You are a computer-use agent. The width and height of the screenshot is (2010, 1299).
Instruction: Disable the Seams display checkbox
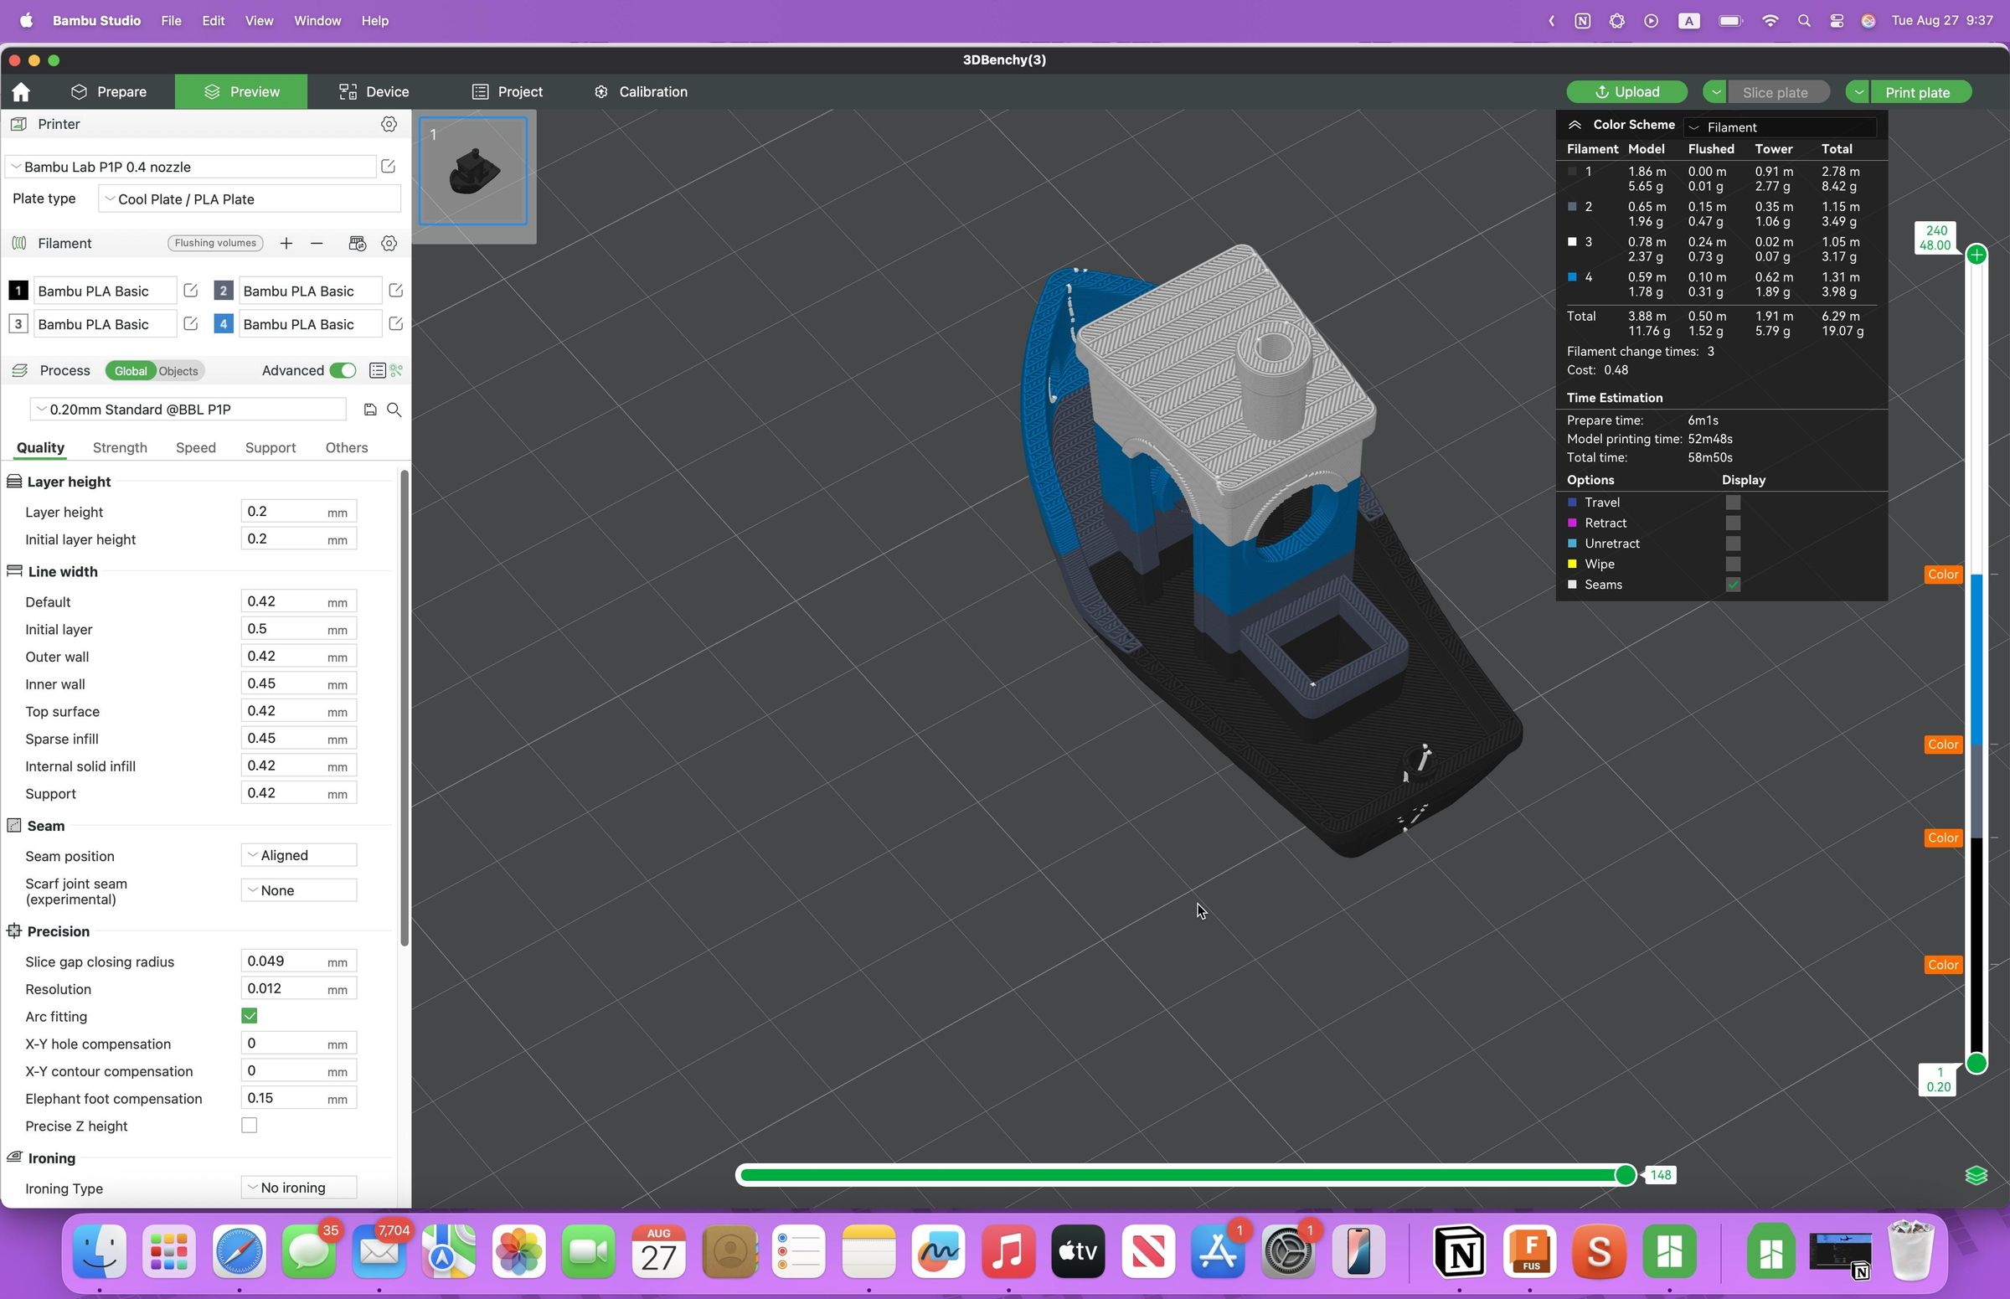[1734, 584]
